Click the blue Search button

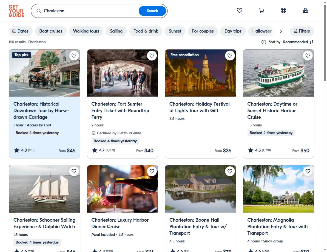pyautogui.click(x=152, y=11)
